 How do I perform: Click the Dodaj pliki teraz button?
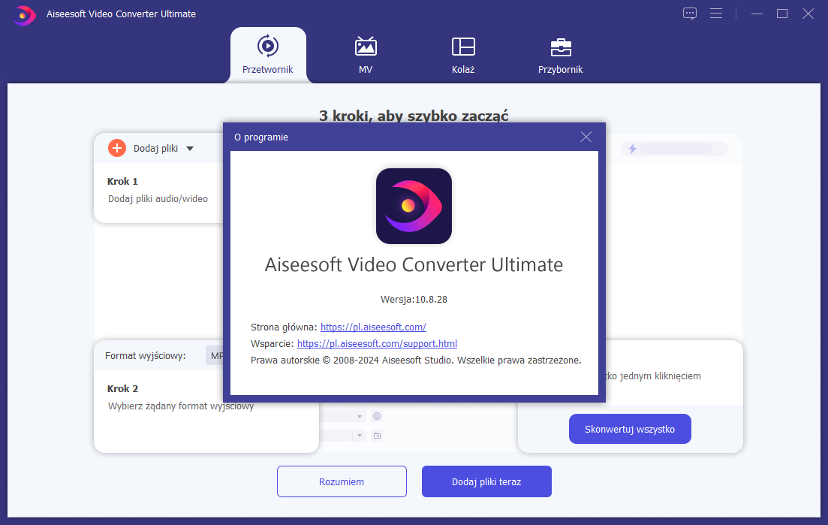tap(486, 481)
